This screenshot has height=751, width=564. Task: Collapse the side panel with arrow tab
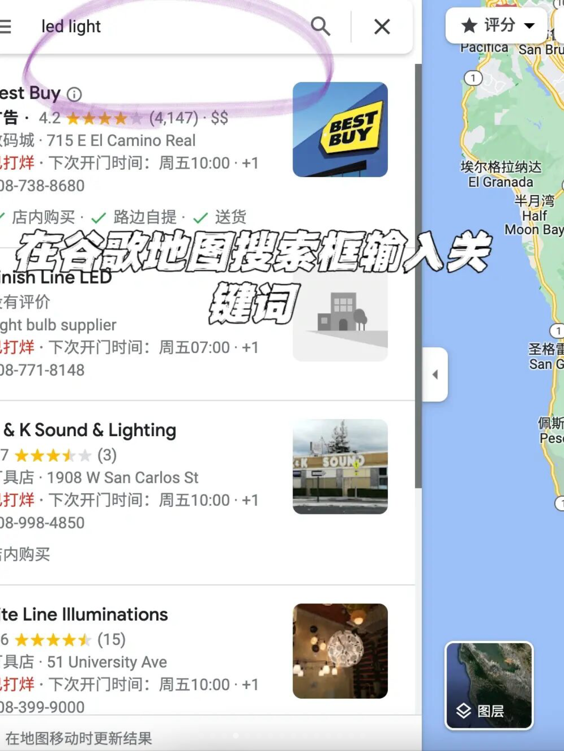(435, 374)
